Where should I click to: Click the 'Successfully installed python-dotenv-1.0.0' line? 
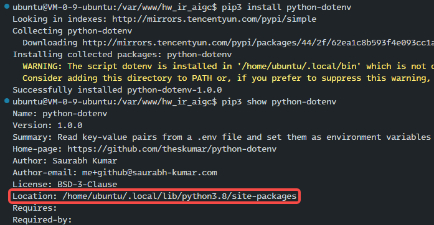117,90
